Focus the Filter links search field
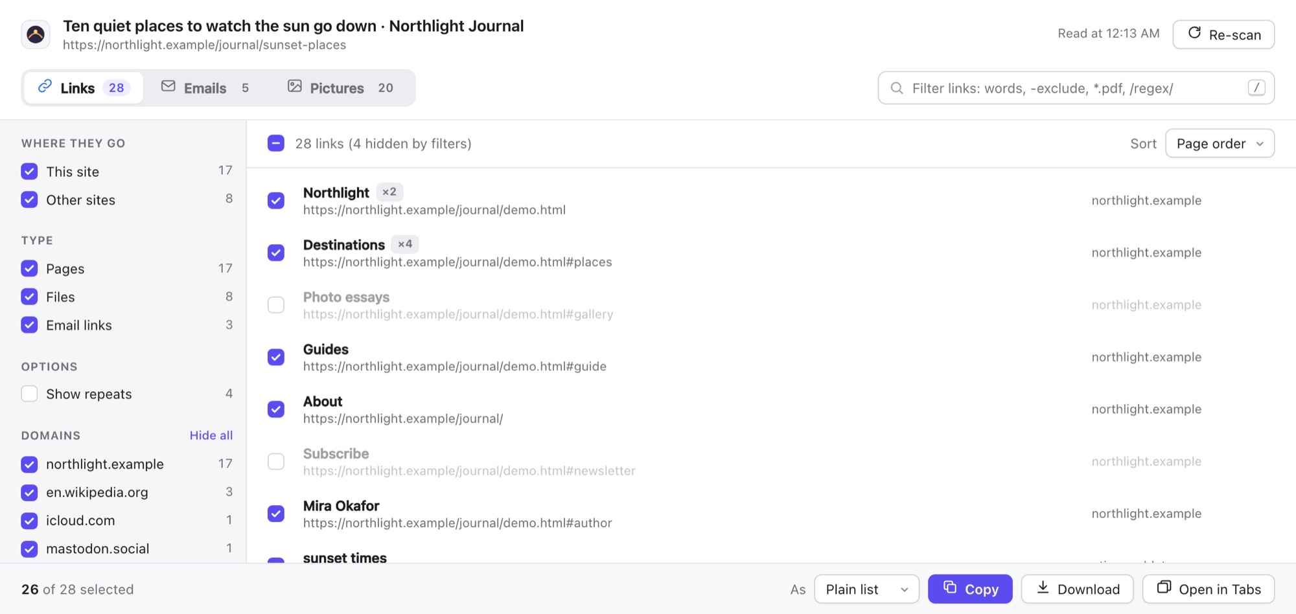1296x614 pixels. (x=1076, y=88)
